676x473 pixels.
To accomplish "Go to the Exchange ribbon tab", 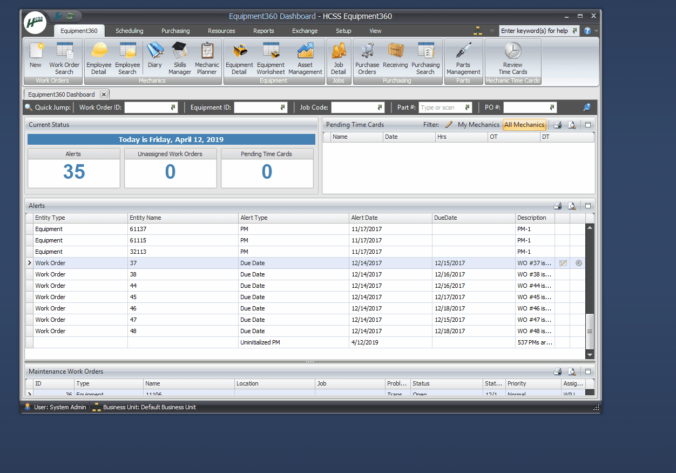I will point(305,31).
